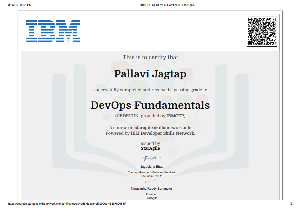This screenshot has width=301, height=210.
Task: Click the name Narasimha Reddy Bommaka
Action: (152, 189)
